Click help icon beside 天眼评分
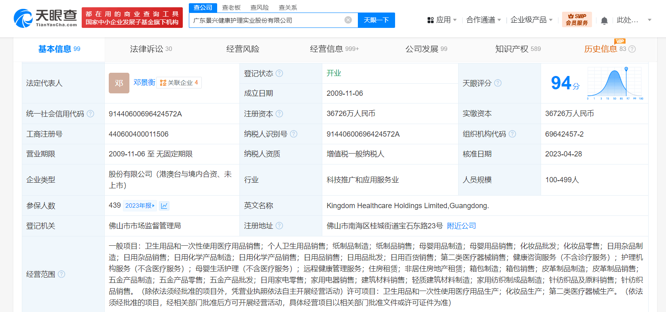 click(498, 83)
